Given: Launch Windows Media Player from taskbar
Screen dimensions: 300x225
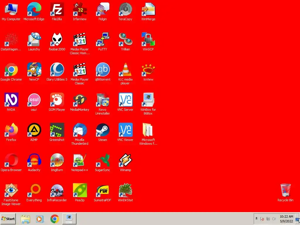Looking at the screenshot, I should click(40, 219).
